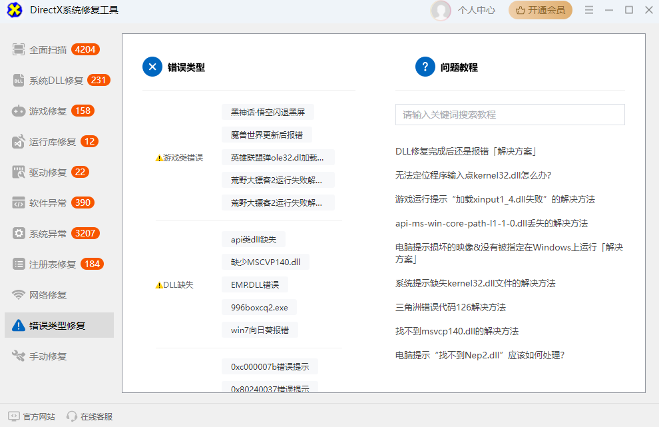Open the hamburger menu at top right
The height and width of the screenshot is (427, 659).
pyautogui.click(x=590, y=10)
